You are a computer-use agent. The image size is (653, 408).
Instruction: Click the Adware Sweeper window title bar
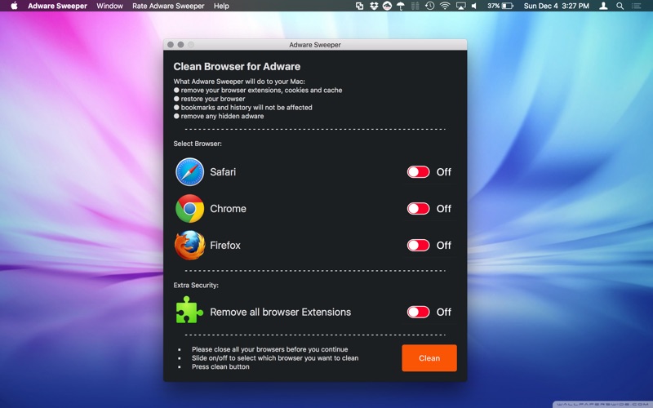click(x=315, y=45)
